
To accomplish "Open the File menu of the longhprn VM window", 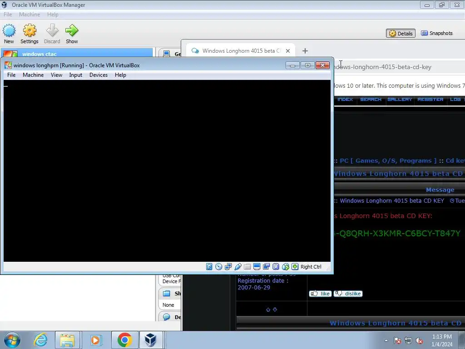I will click(11, 75).
